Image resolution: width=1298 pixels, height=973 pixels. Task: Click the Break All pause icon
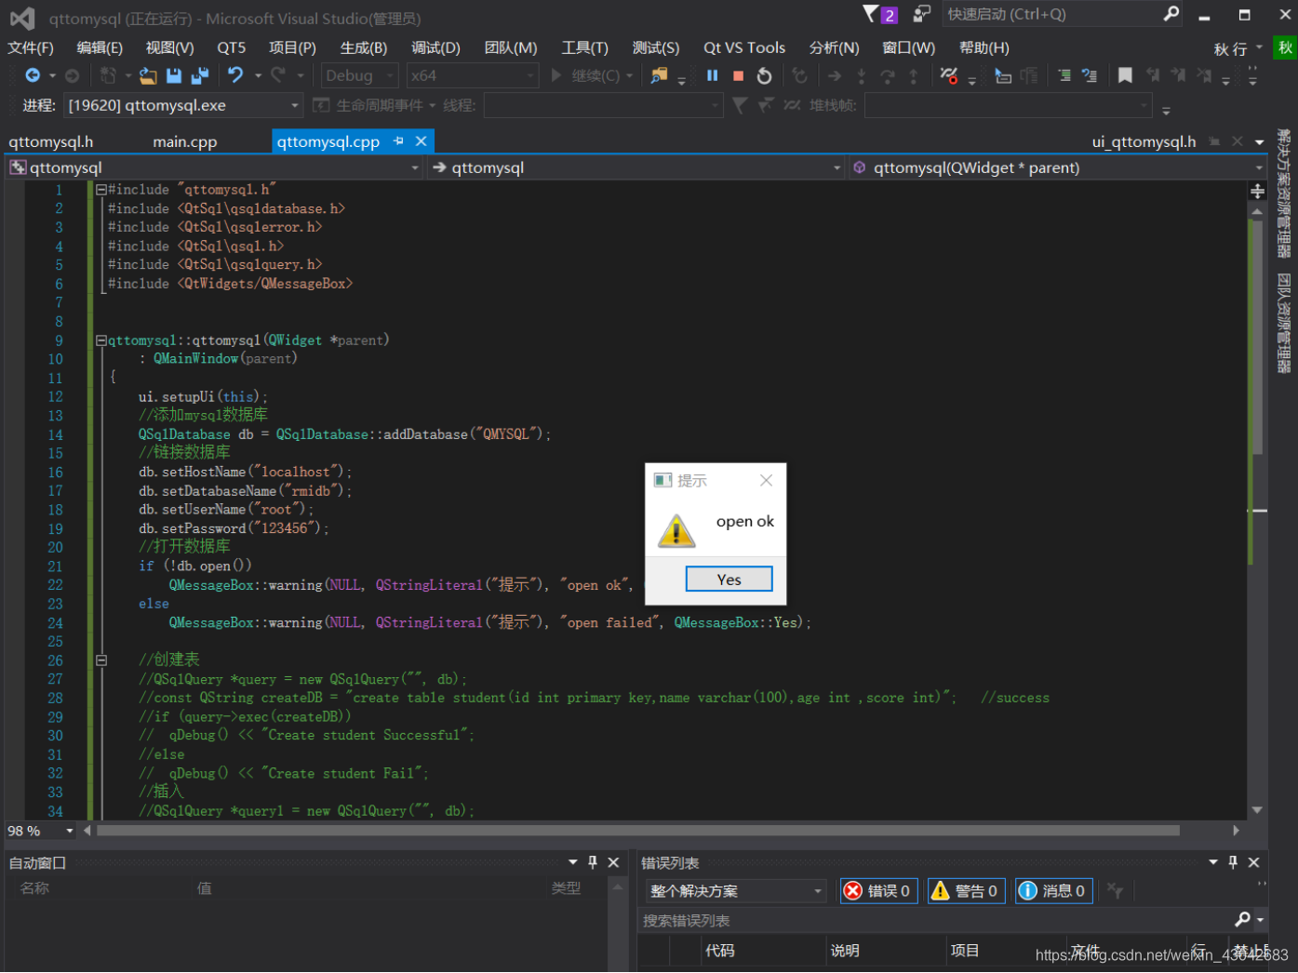pos(713,75)
